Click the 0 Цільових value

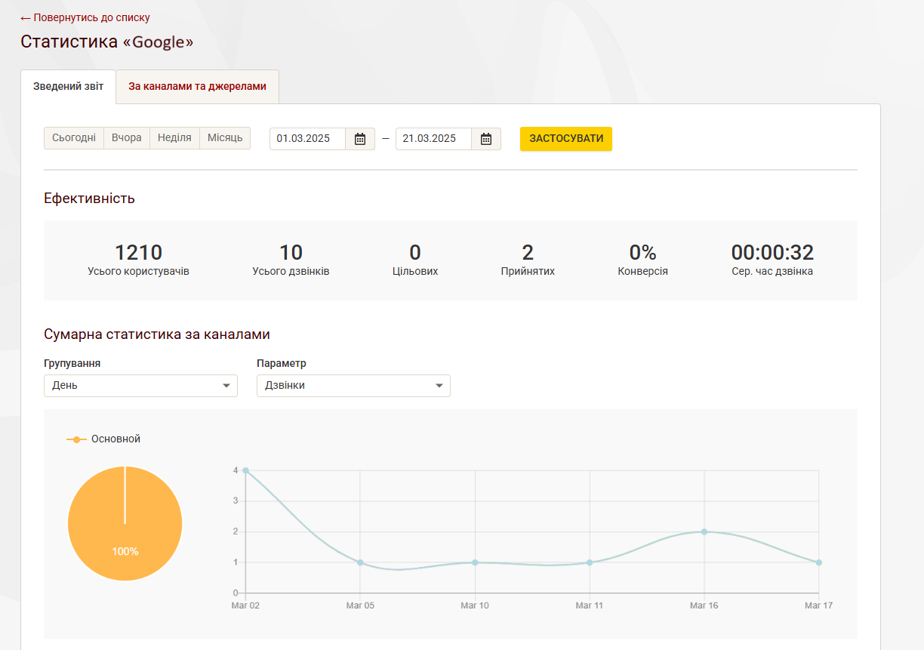(415, 252)
